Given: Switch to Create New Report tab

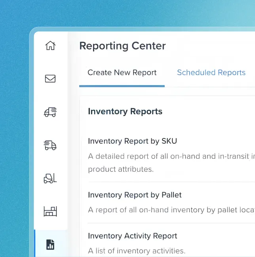Looking at the screenshot, I should click(122, 73).
